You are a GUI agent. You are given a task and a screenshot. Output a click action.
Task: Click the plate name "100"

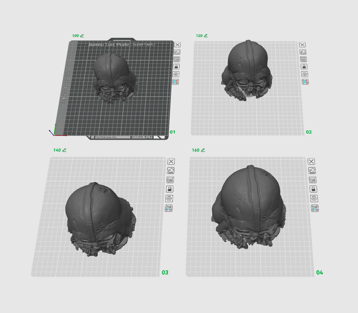[x=75, y=36]
